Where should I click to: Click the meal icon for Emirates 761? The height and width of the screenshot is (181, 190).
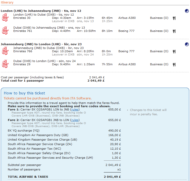174,31
